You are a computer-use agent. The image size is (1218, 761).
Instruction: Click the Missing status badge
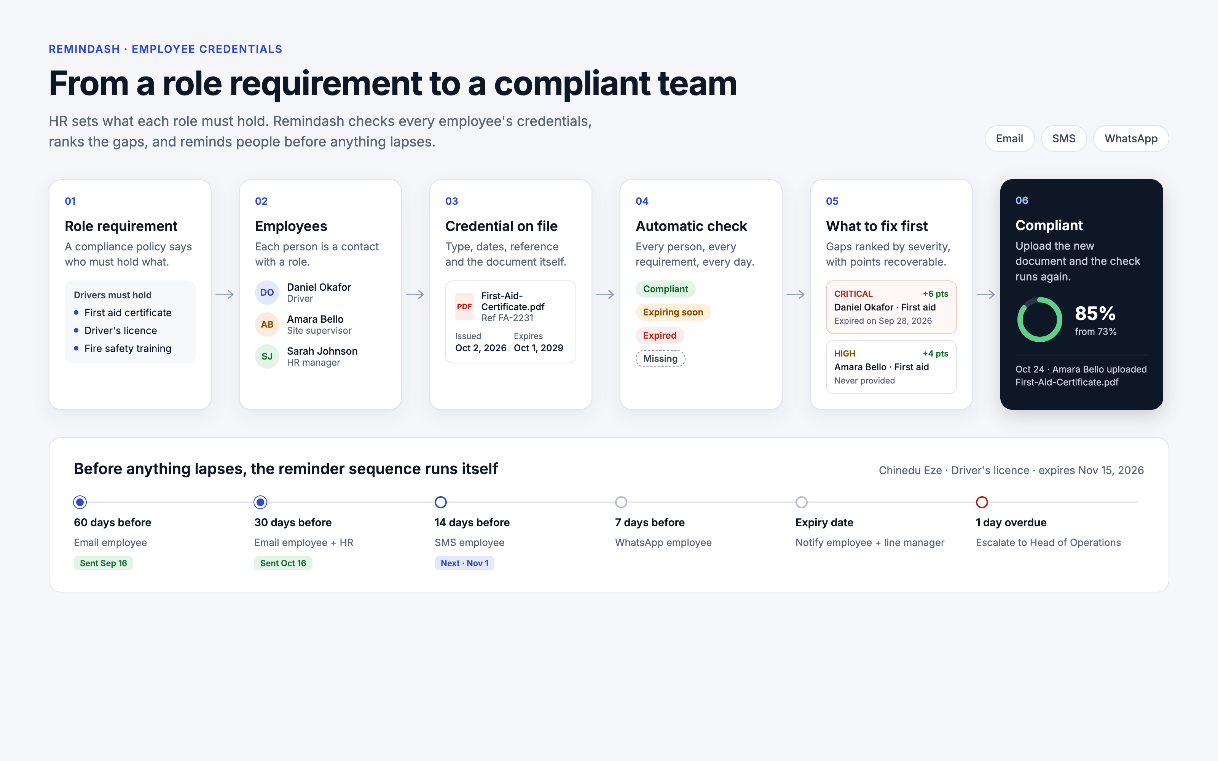[660, 358]
